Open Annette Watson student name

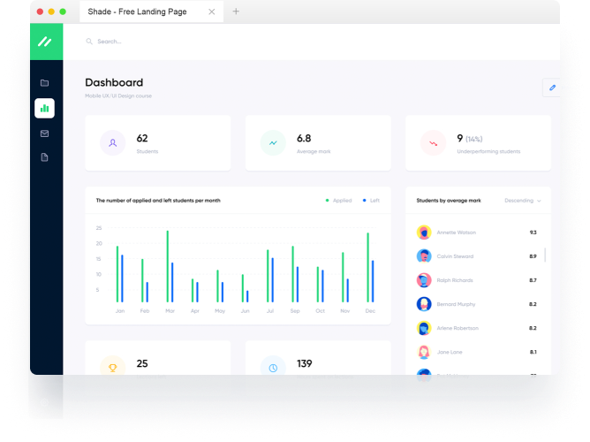click(x=456, y=232)
